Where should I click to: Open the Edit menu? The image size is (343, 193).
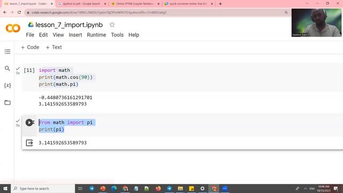tap(43, 35)
